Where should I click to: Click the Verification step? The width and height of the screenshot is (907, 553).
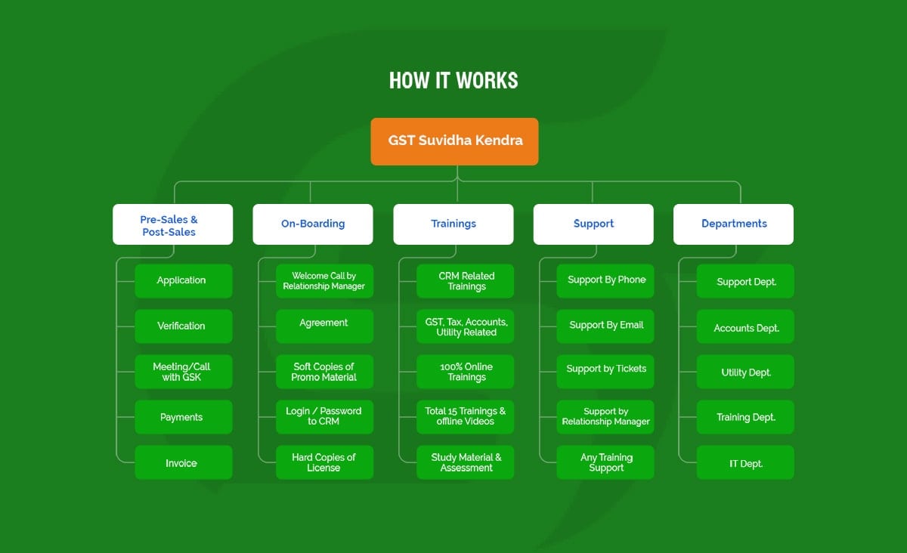183,326
